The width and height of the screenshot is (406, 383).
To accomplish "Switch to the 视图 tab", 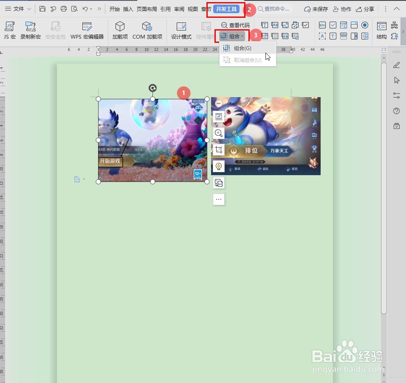I will click(193, 9).
